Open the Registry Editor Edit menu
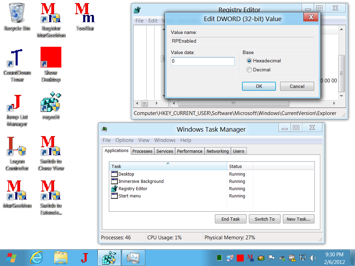Image resolution: width=355 pixels, height=266 pixels. pyautogui.click(x=153, y=20)
